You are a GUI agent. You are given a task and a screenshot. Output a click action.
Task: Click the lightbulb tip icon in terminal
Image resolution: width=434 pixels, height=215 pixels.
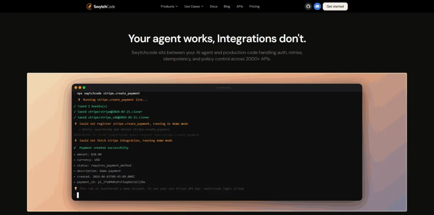coord(75,188)
